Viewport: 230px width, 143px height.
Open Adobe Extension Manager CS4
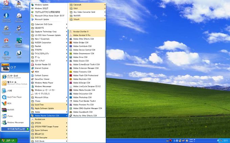pos(87,68)
